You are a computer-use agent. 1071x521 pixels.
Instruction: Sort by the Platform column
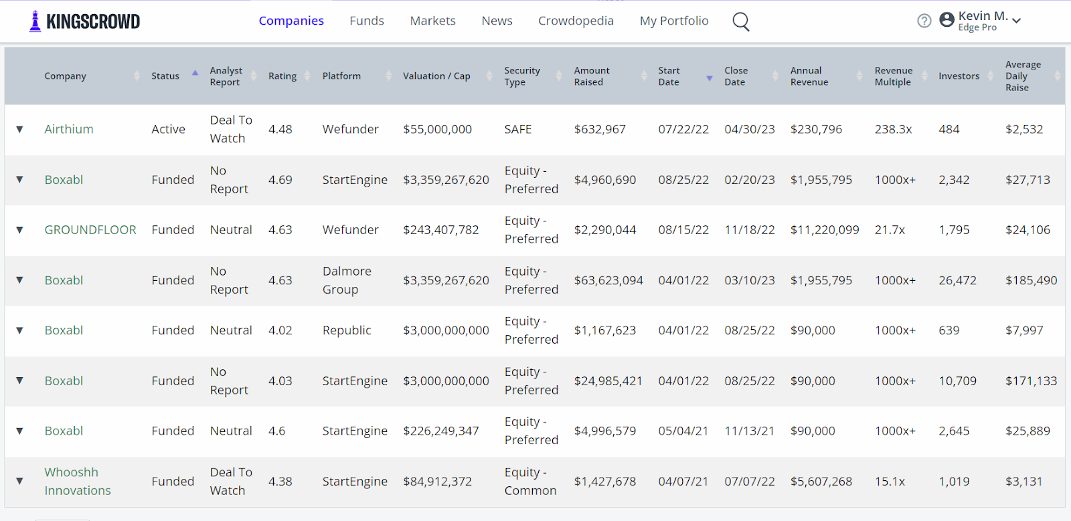point(341,76)
